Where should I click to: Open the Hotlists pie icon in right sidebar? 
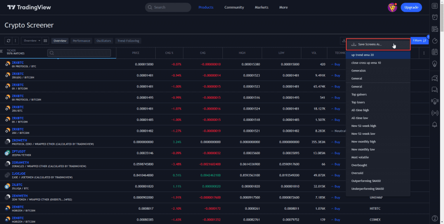pos(434,40)
